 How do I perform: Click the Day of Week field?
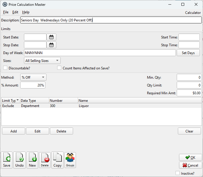100,53
